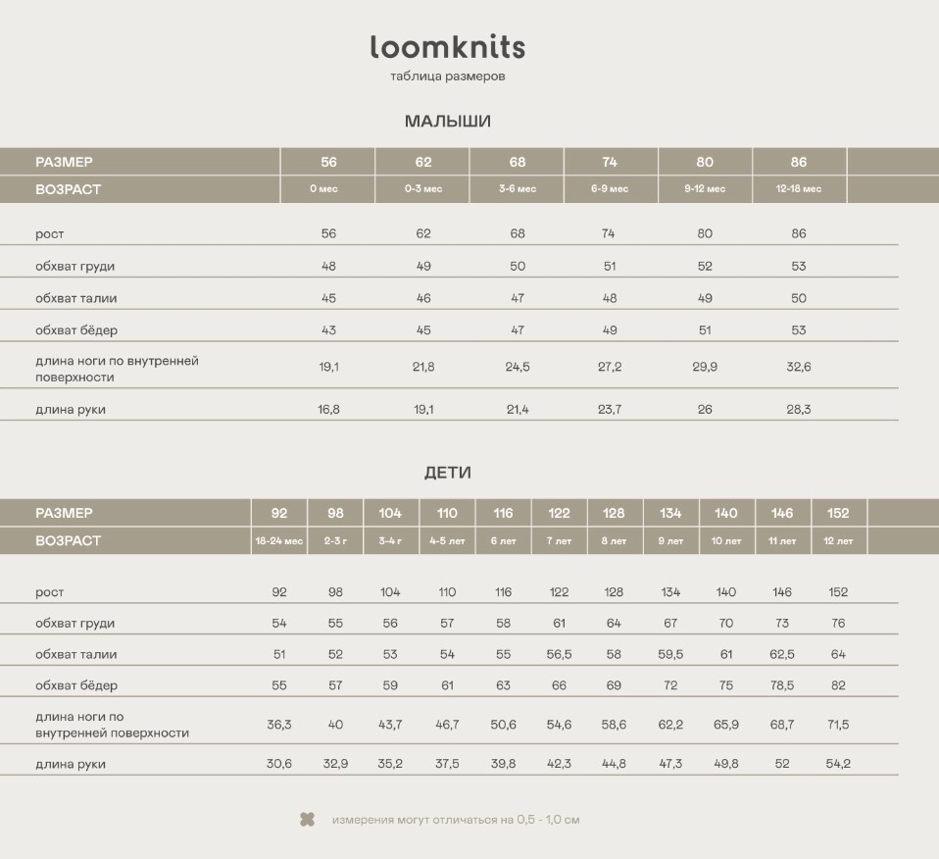
Task: Select the '6 лет' age cell
Action: coord(503,541)
